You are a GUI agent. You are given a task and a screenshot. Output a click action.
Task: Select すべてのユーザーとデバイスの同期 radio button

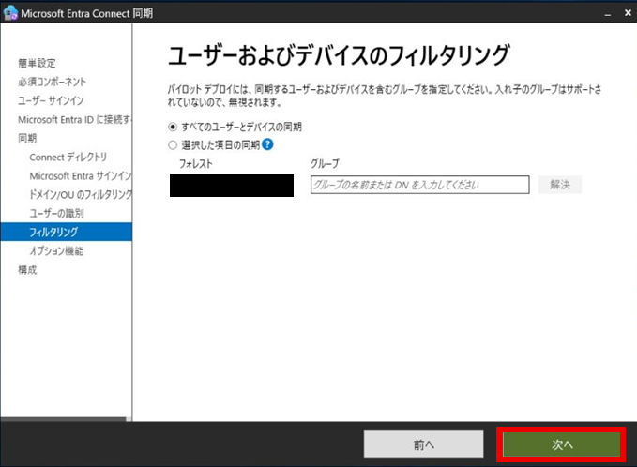[172, 127]
